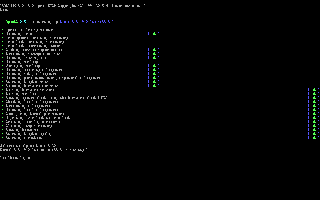Viewport: 320px width, 200px height.
Task: Select the Mounting modloop line
Action: [26, 62]
